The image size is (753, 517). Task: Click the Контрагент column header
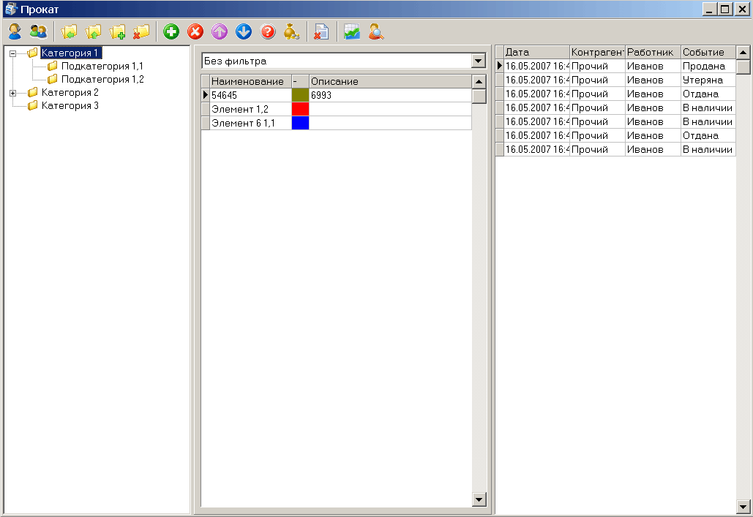point(597,52)
